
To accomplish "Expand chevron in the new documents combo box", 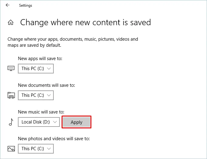I will pos(49,95).
